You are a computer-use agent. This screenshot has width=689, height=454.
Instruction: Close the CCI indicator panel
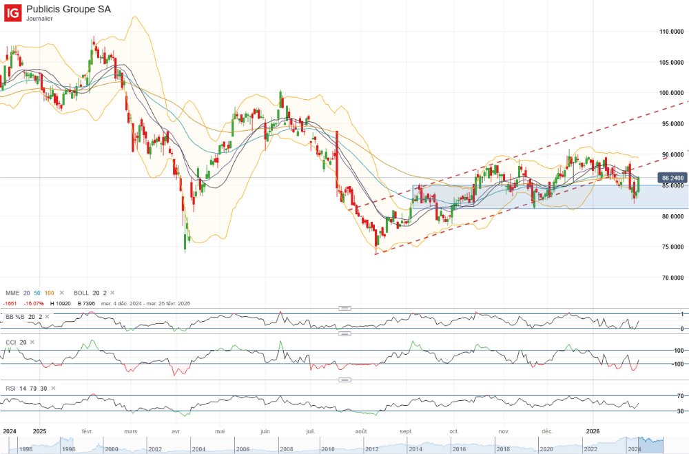click(x=32, y=342)
